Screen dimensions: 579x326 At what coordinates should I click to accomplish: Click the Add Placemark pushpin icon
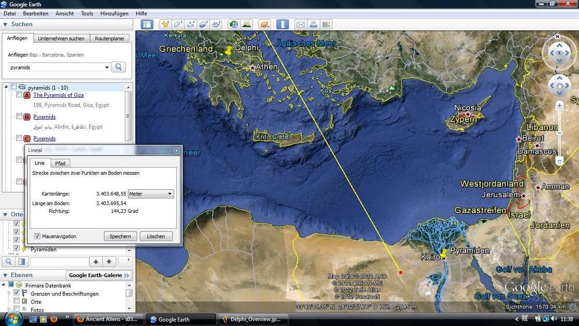(165, 25)
